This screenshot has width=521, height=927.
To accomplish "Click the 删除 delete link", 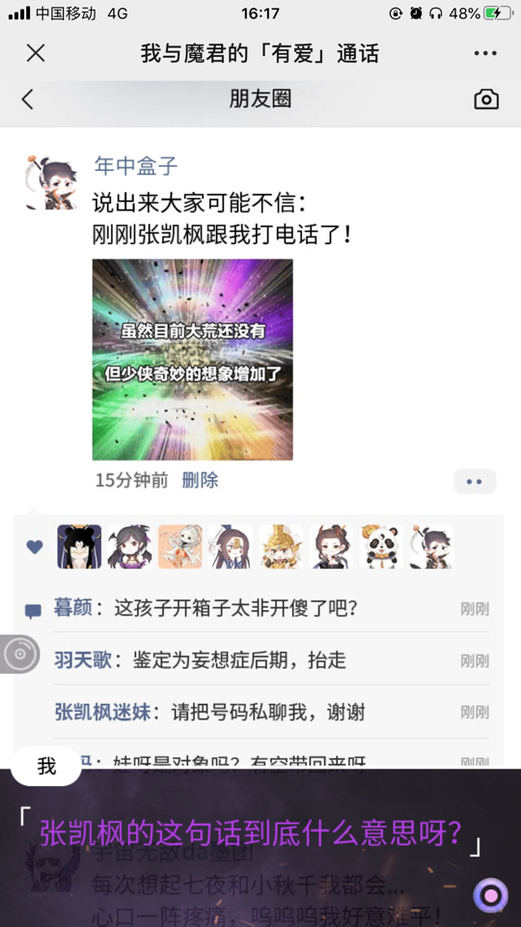I will pos(200,480).
